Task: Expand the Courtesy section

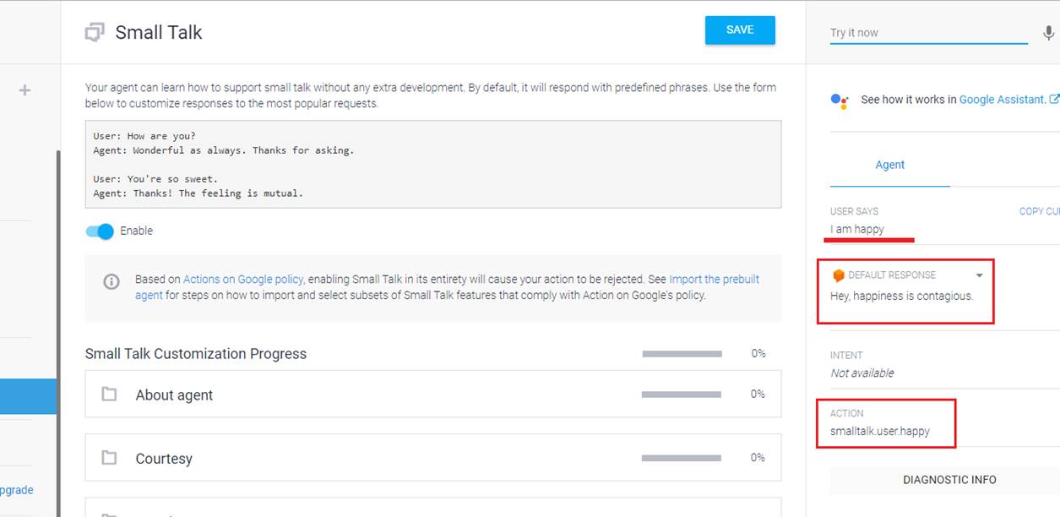Action: tap(164, 459)
